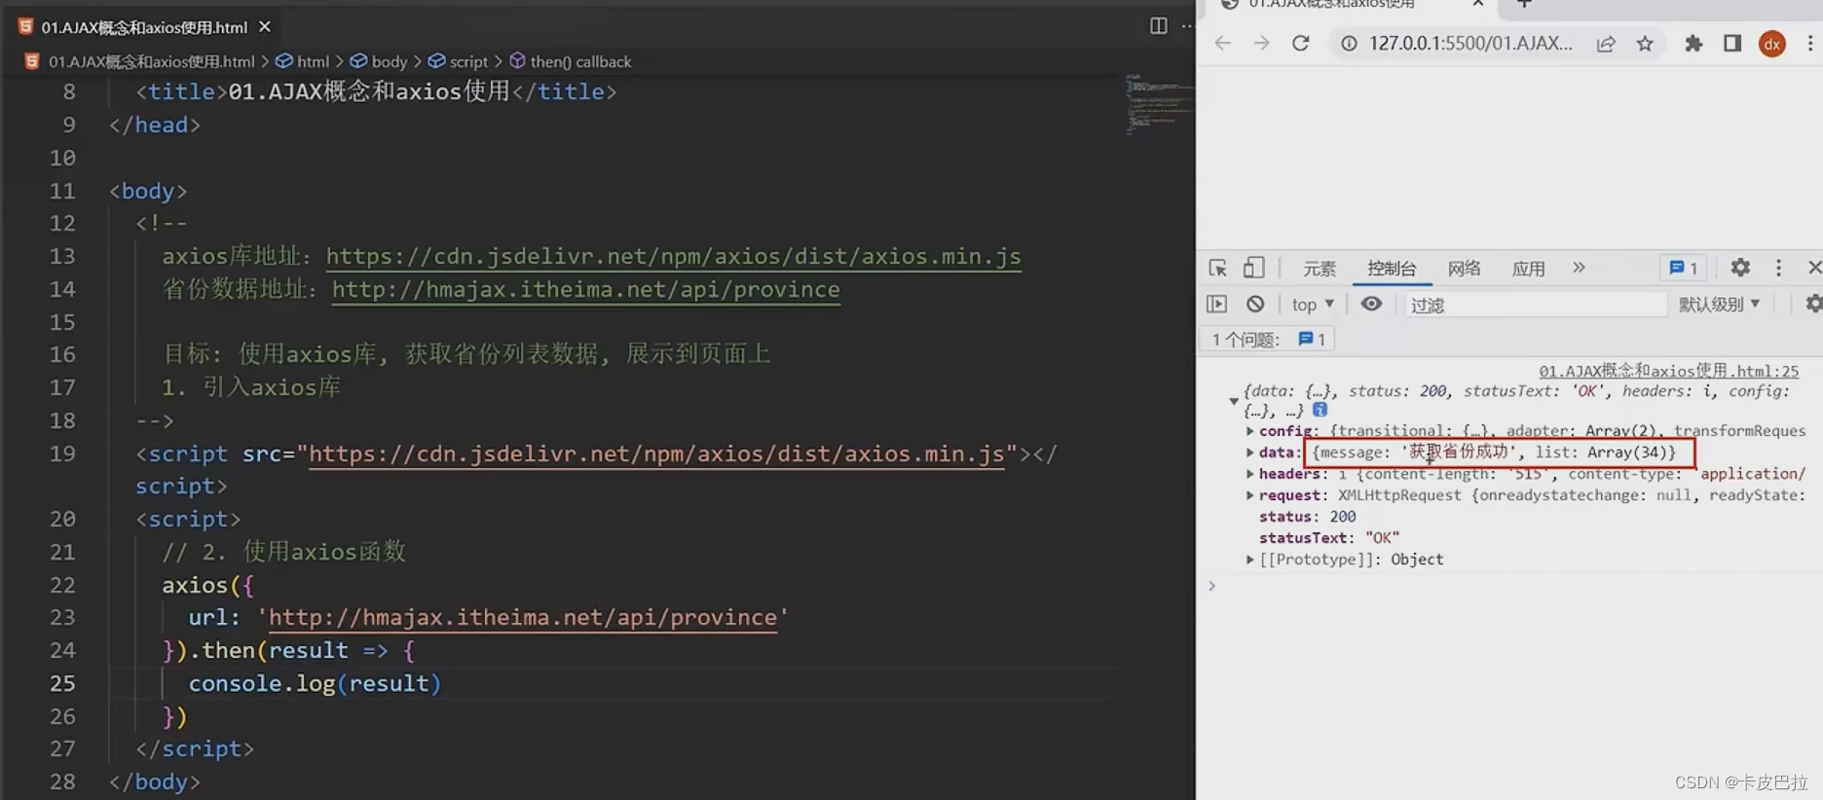
Task: Click the axios url string on line 23
Action: click(x=522, y=617)
